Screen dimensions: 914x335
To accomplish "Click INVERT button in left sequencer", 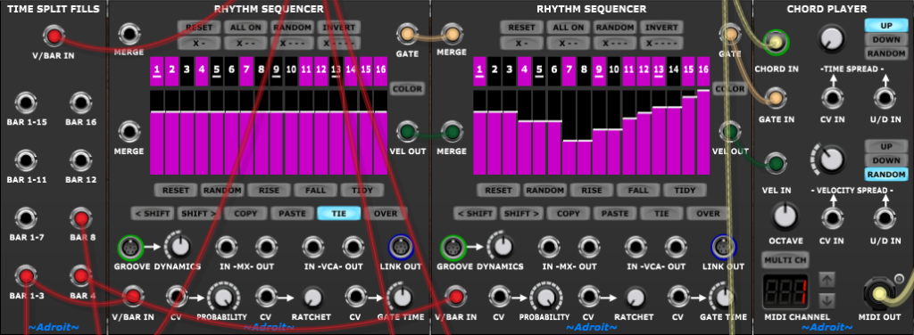I will (x=338, y=28).
